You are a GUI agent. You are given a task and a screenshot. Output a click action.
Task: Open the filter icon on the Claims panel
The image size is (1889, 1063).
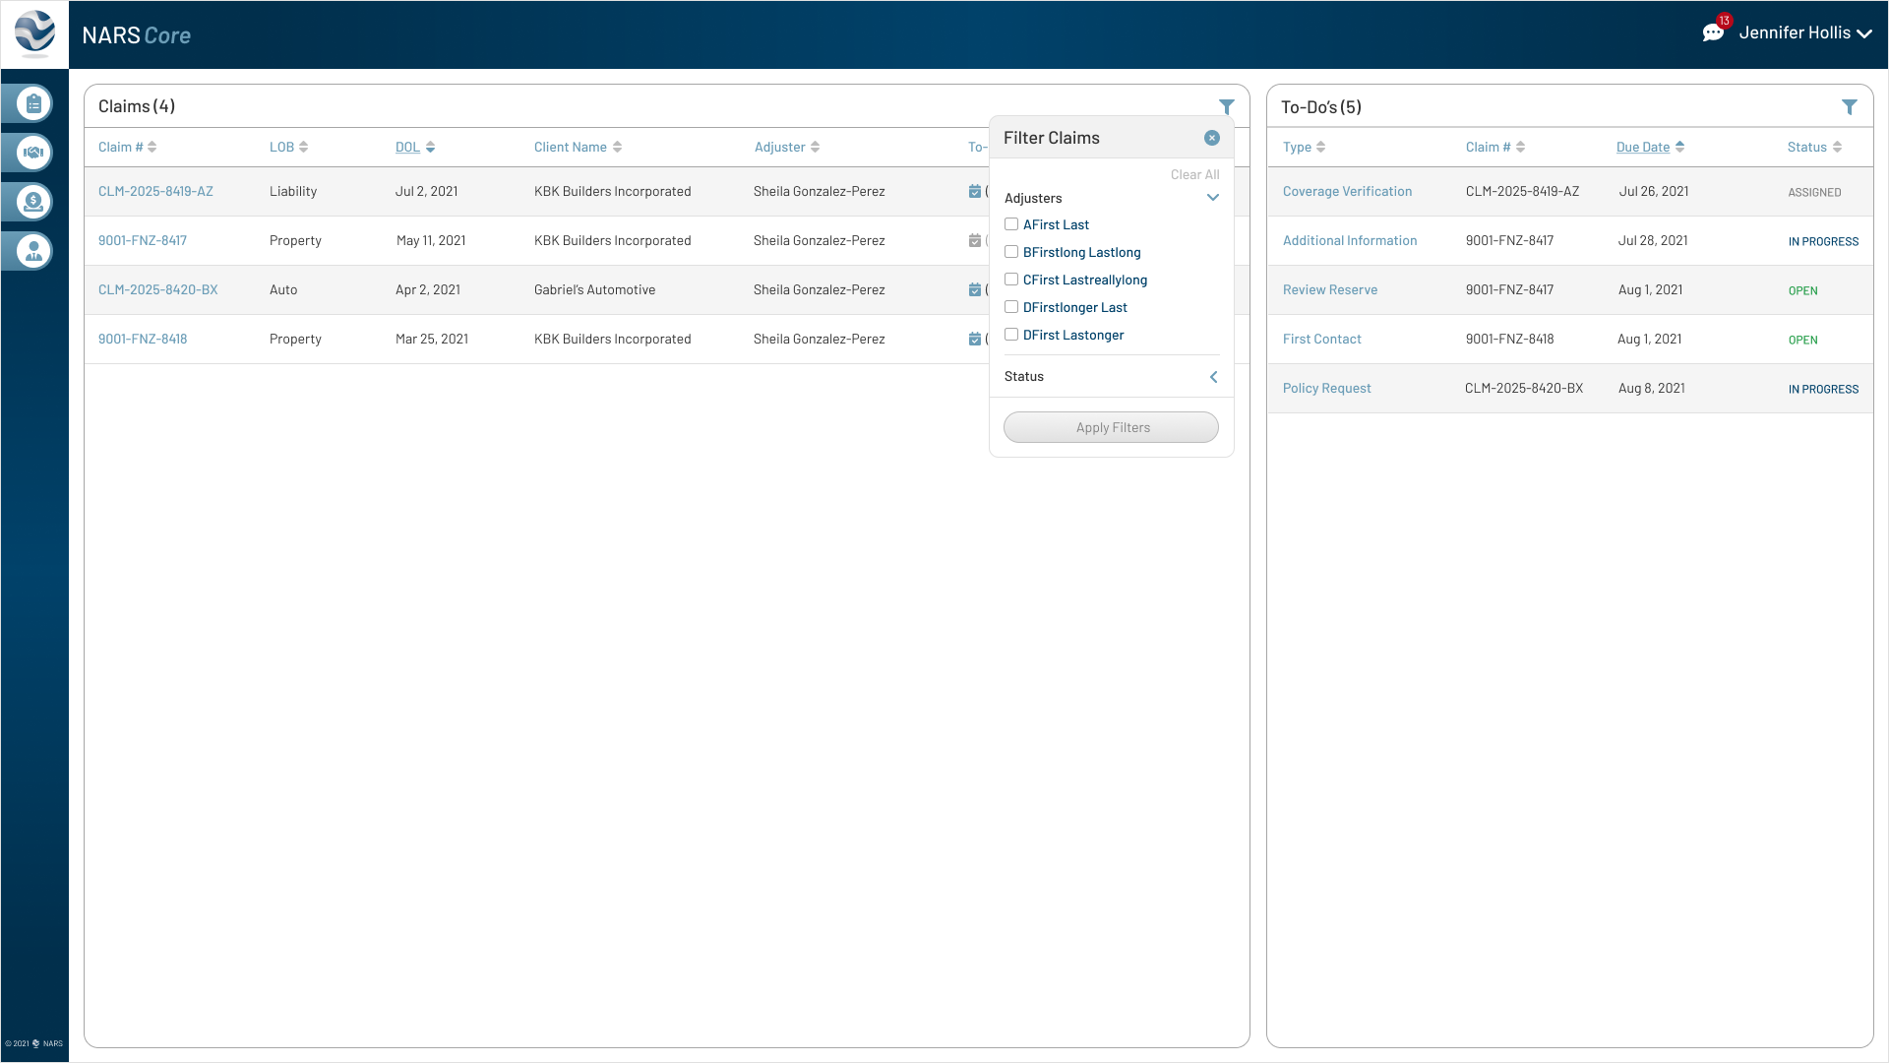1227,106
